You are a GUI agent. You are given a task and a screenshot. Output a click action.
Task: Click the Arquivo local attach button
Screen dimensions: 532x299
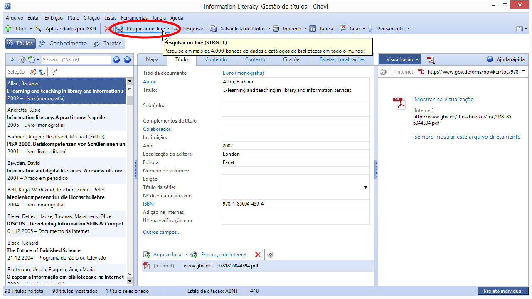163,255
